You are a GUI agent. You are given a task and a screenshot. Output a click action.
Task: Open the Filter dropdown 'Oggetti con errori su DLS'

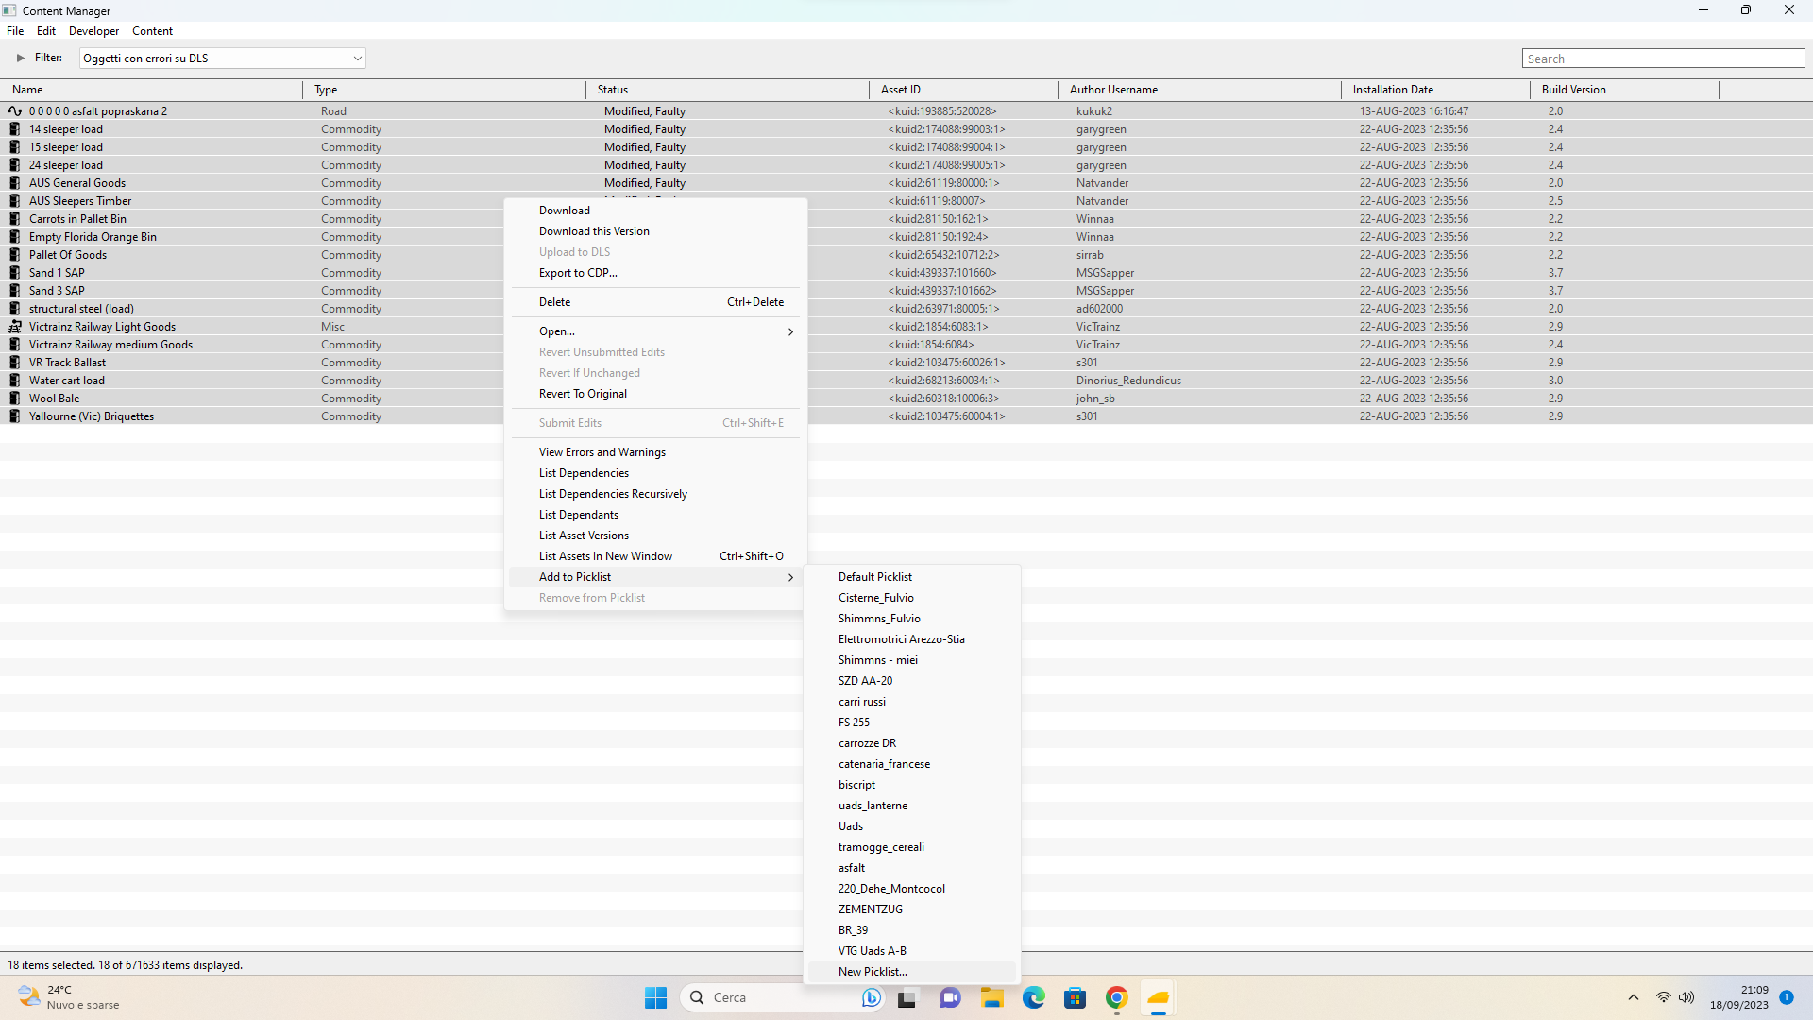[222, 59]
